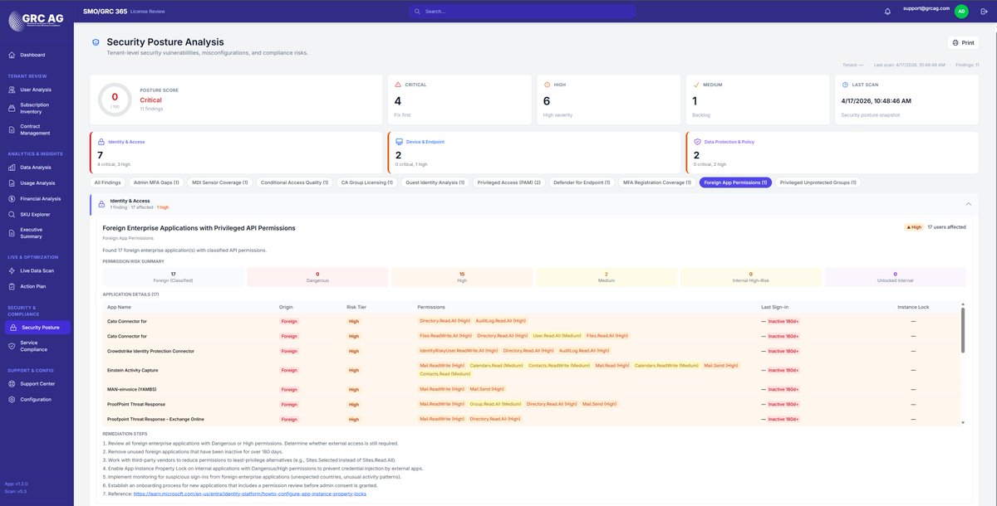This screenshot has width=997, height=506.
Task: Click the Last Sign-in column header
Action: [x=774, y=307]
